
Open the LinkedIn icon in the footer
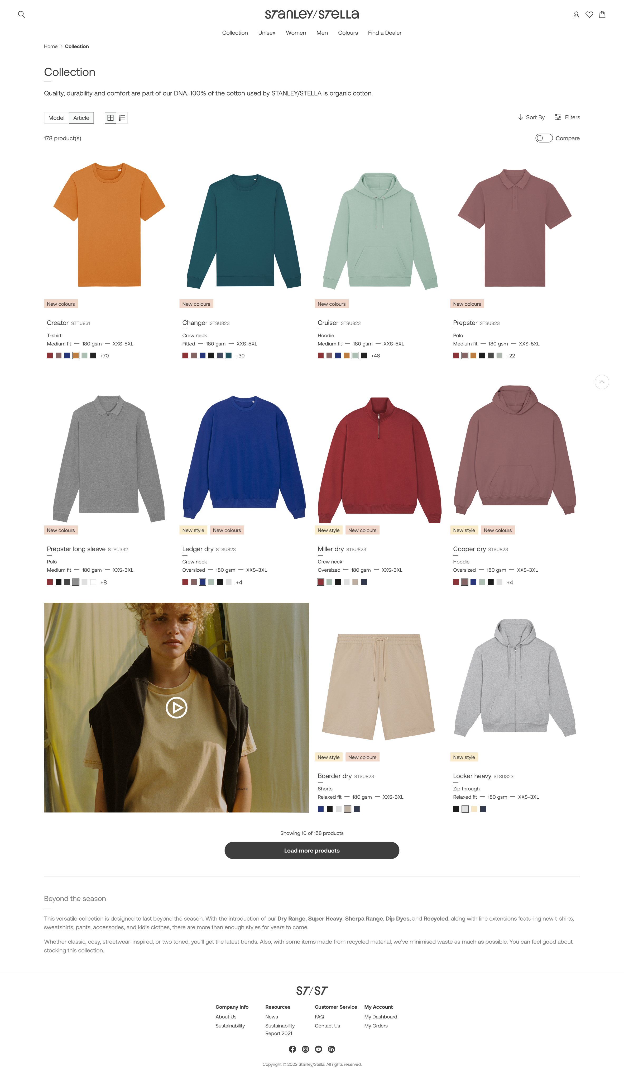coord(331,1049)
